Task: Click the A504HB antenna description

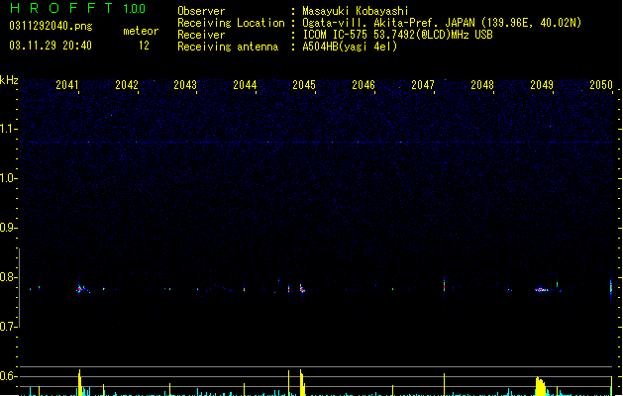Action: tap(350, 47)
